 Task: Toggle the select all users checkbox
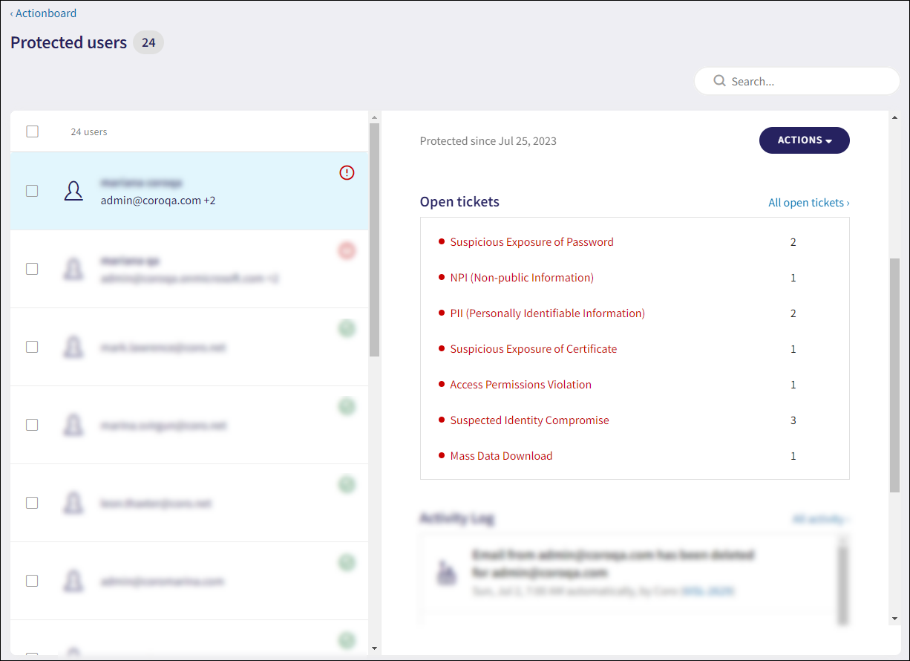pos(32,131)
